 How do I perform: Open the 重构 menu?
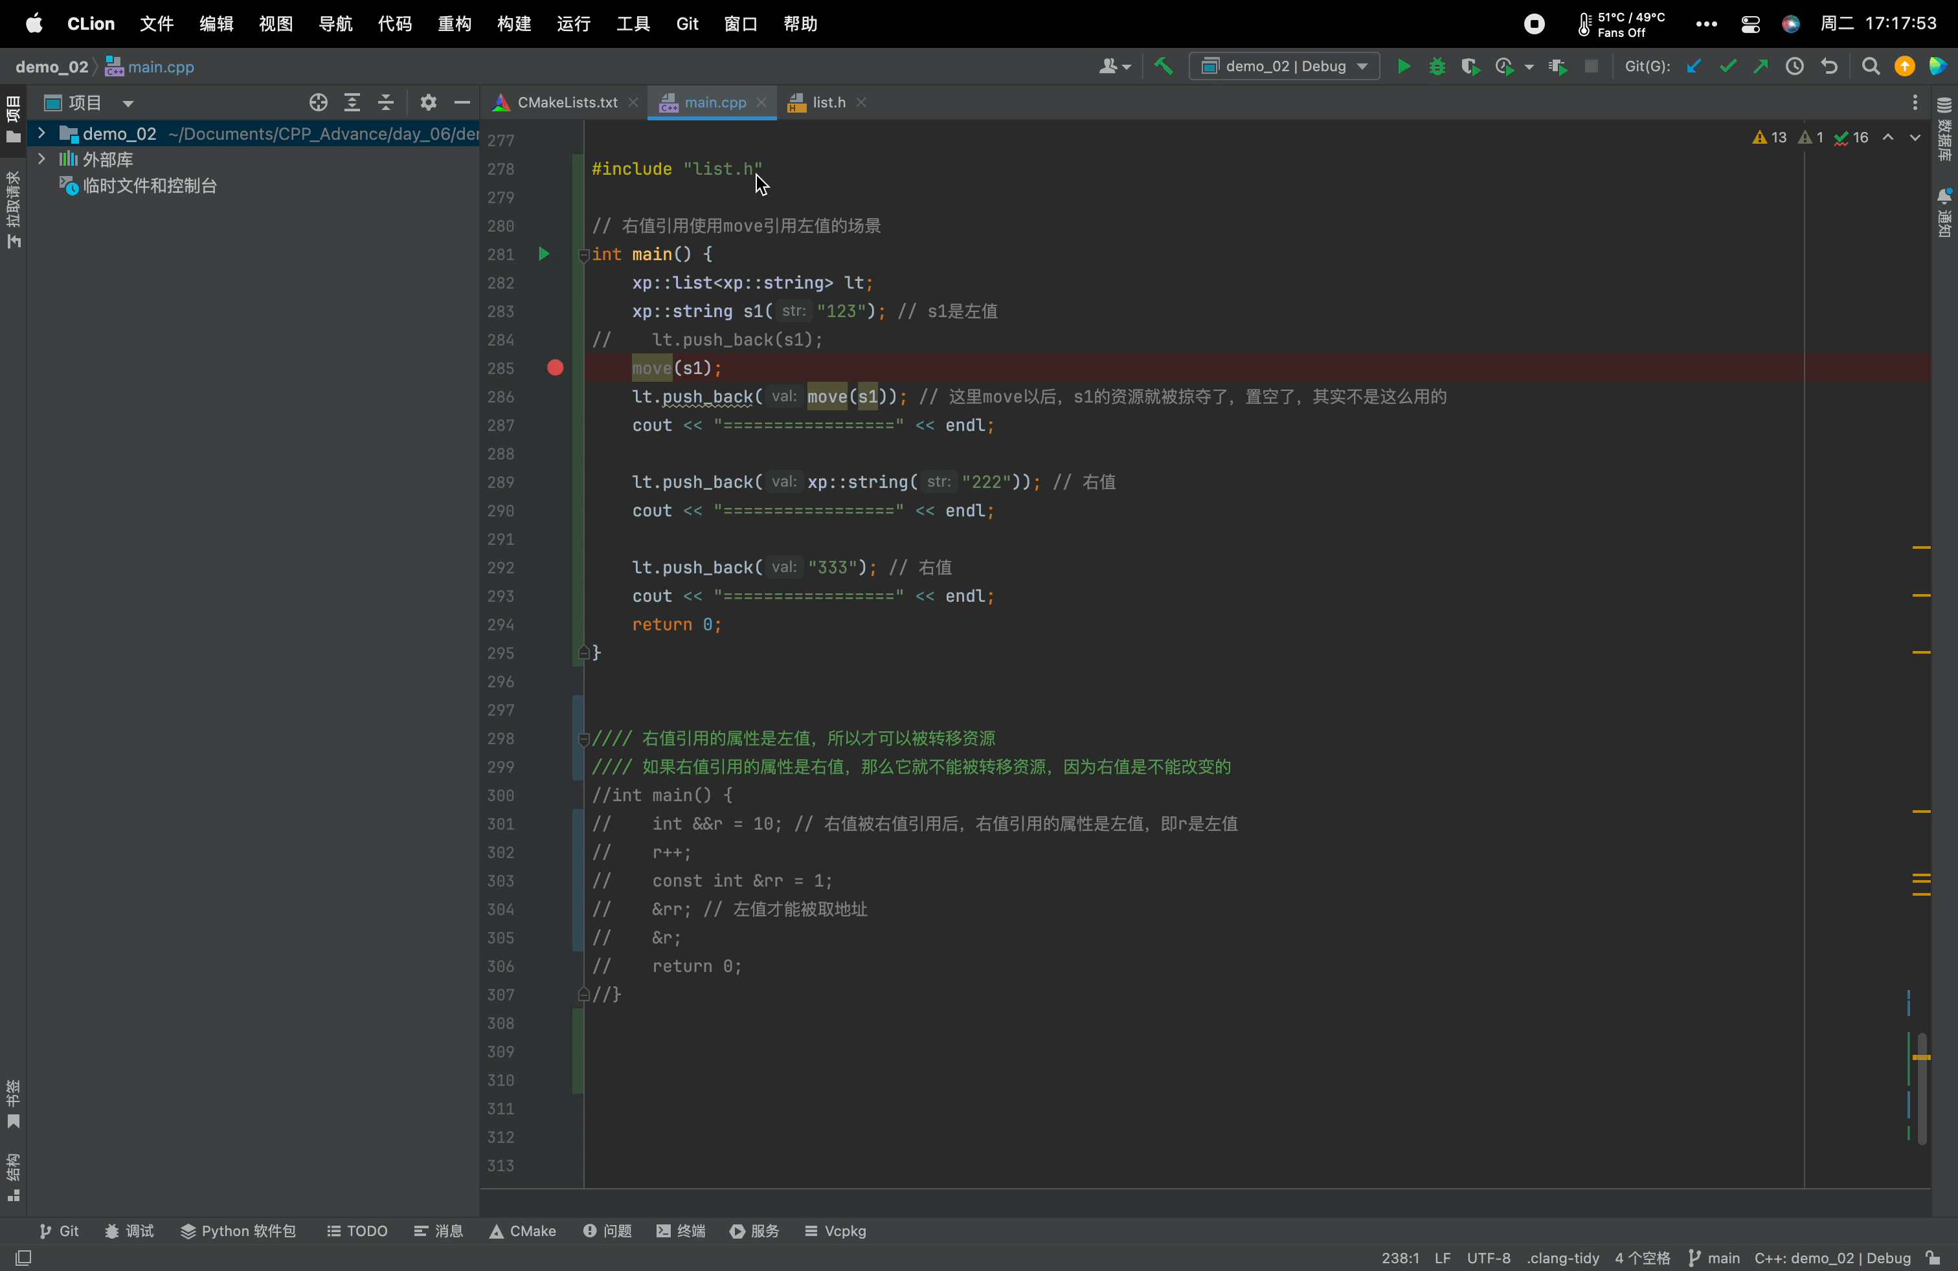pyautogui.click(x=454, y=24)
